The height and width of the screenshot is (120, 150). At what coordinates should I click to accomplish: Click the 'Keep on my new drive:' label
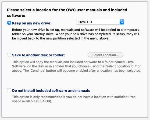click(32, 23)
